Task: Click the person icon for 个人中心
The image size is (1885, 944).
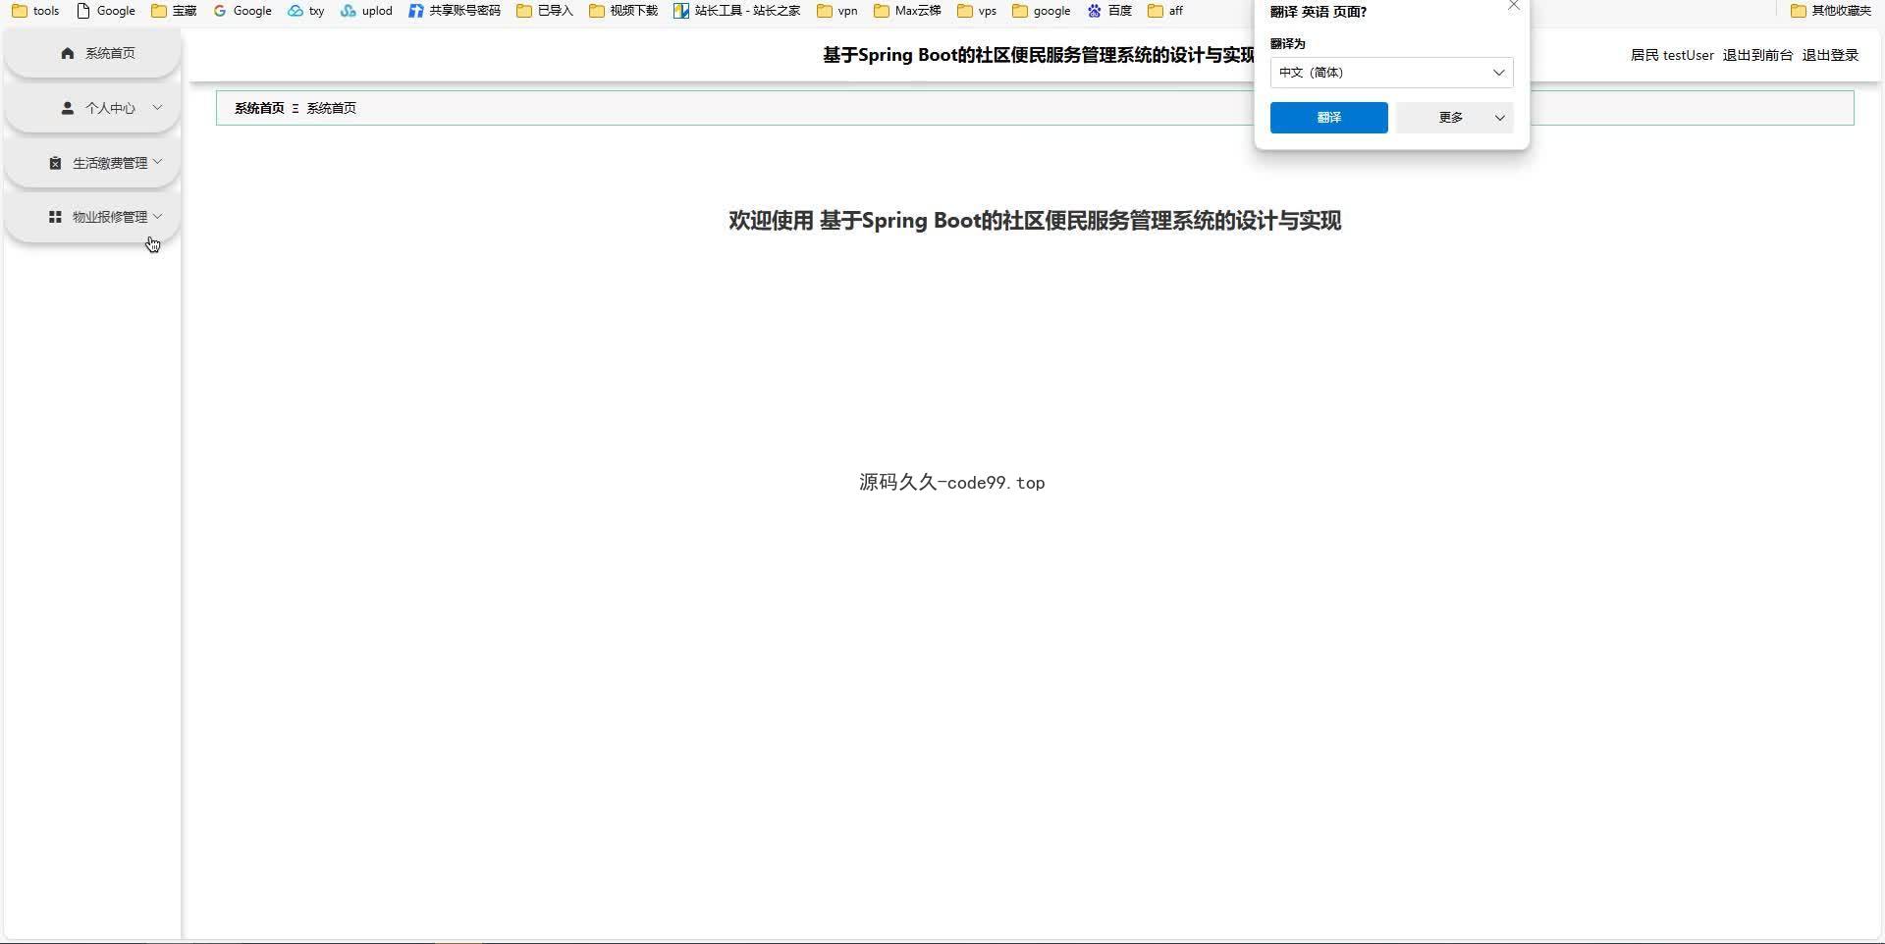Action: (68, 108)
